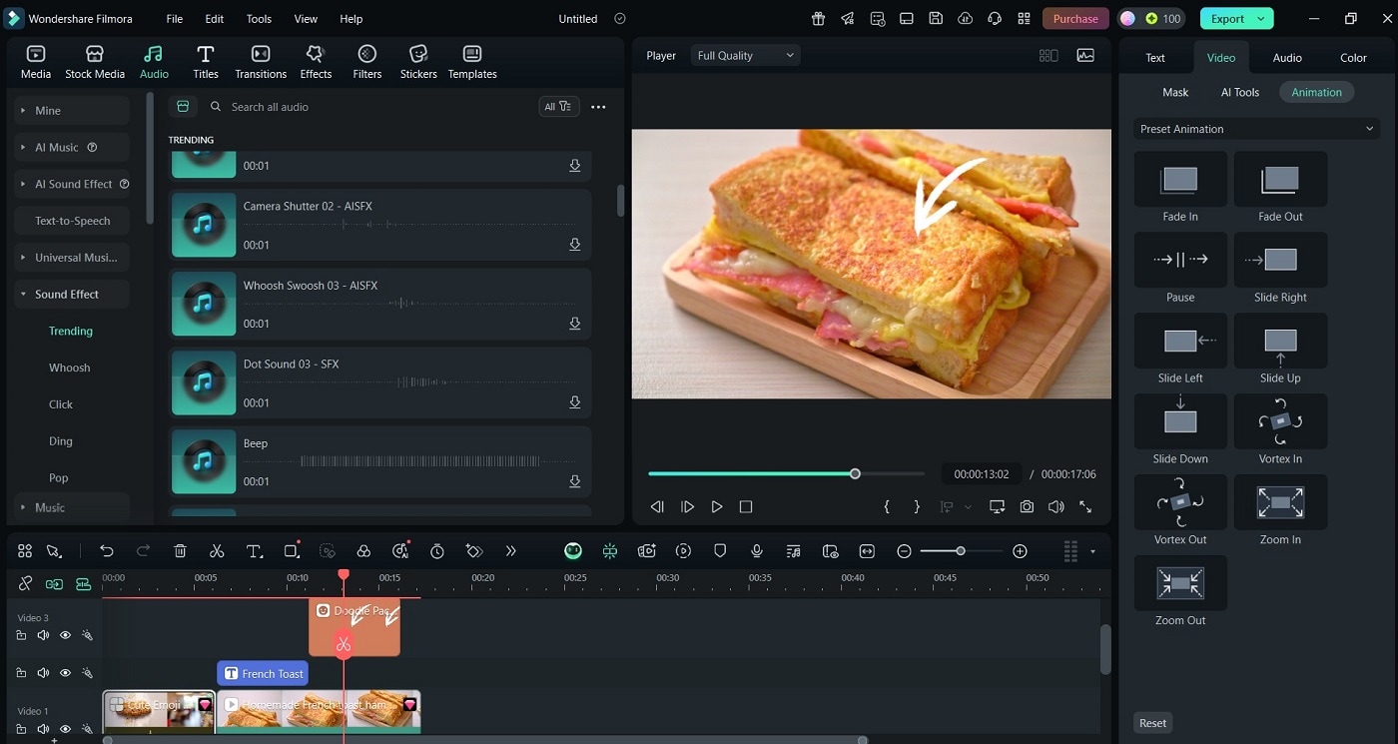Click the Export button
Viewport: 1398px width, 744px height.
1236,19
